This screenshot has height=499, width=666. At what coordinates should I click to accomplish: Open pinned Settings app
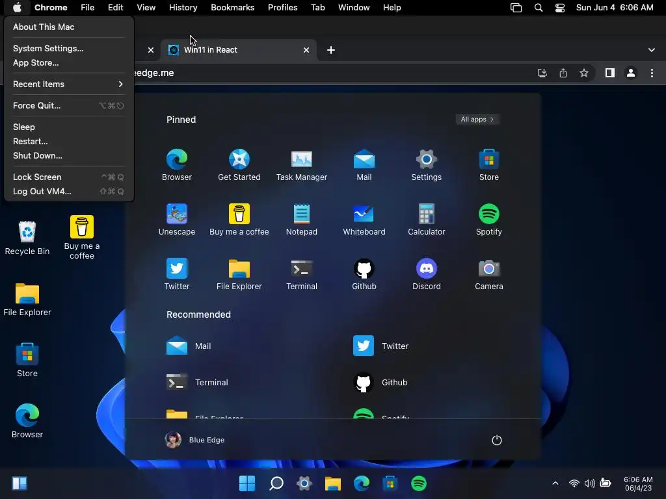(427, 165)
